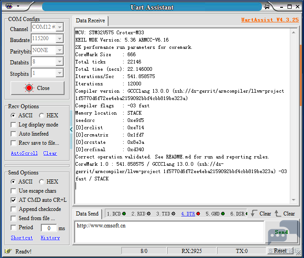The height and width of the screenshot is (258, 304).
Task: Click the RXD signal indicator
Action: pyautogui.click(x=141, y=214)
